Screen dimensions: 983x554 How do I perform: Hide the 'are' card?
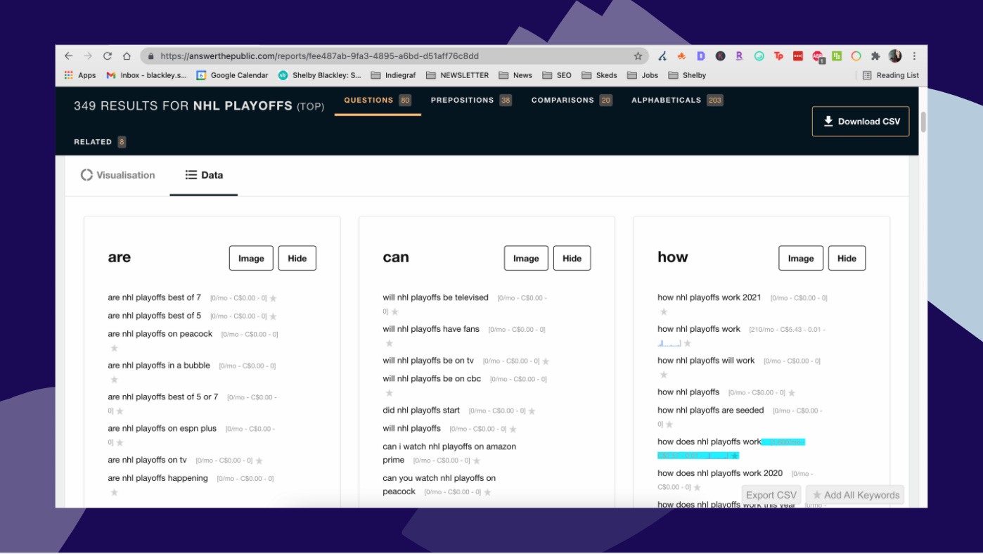pos(297,258)
